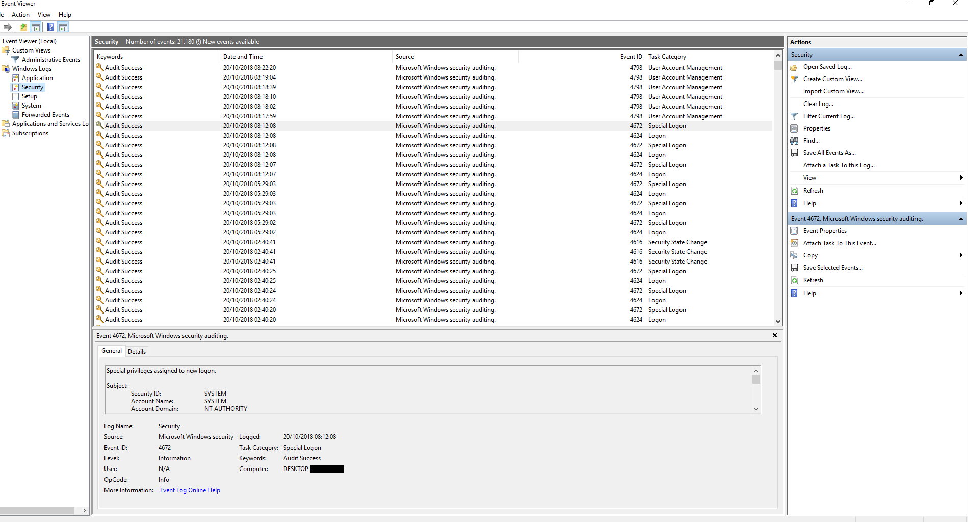
Task: Select Applications and Services Logs node
Action: [50, 124]
